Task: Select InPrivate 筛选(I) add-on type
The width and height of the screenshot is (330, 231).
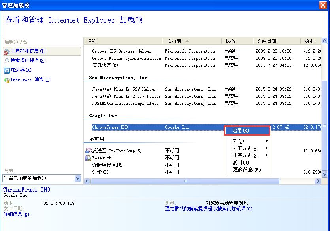Action: [x=30, y=80]
